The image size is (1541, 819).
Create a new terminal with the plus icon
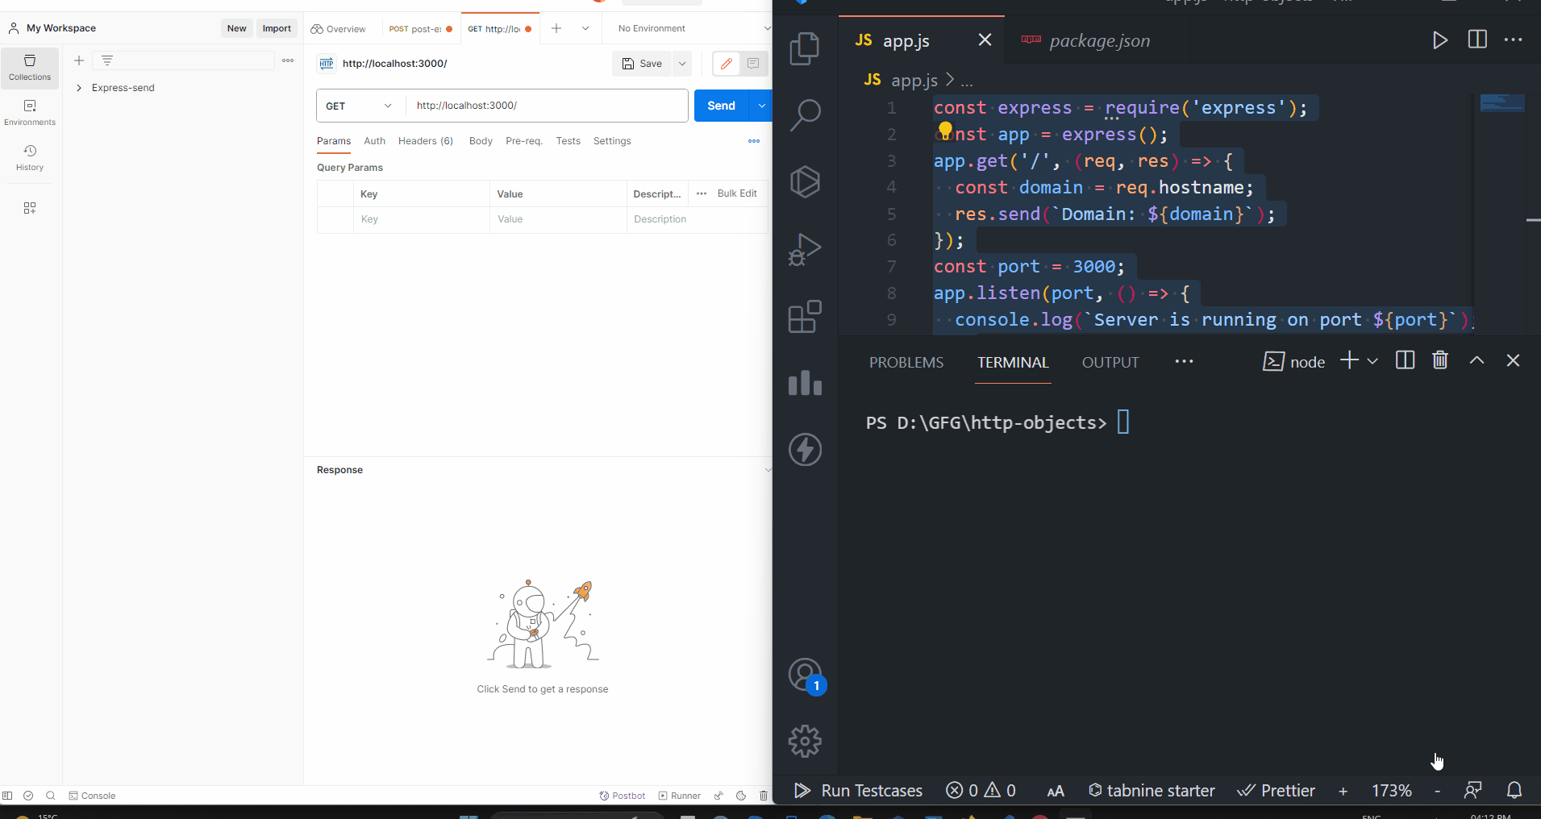(1349, 360)
